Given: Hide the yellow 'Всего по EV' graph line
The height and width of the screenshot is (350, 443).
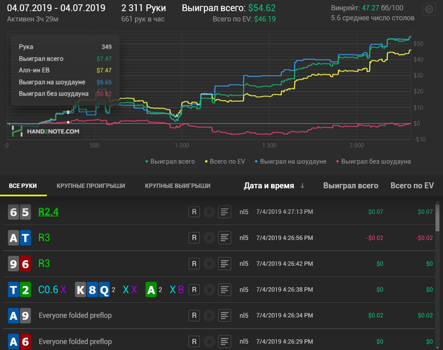Looking at the screenshot, I should pos(228,161).
